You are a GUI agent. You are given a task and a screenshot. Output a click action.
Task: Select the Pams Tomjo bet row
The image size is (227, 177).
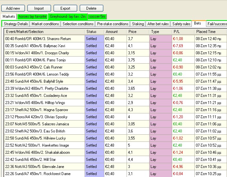coord(115,60)
